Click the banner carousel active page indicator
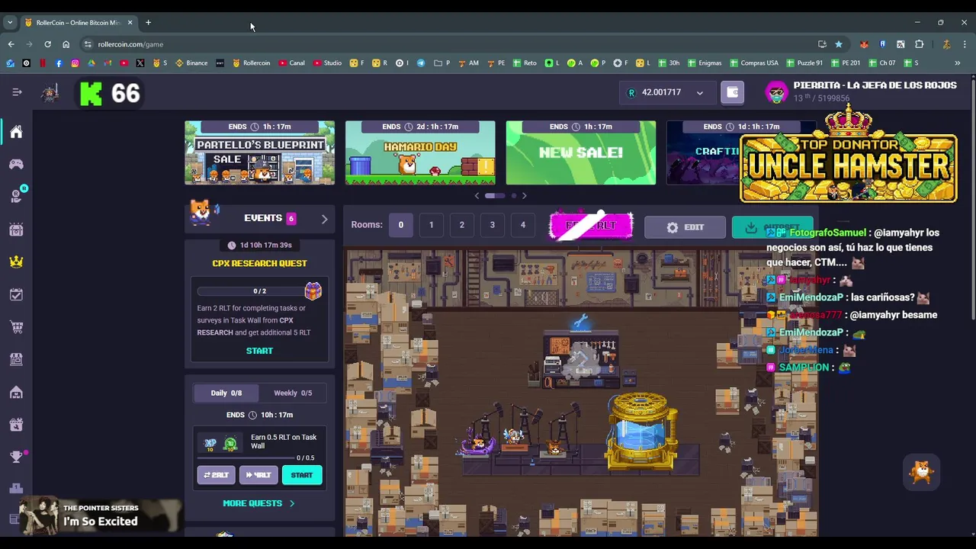976x549 pixels. 495,196
